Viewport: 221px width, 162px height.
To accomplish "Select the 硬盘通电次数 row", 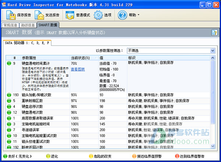I will [108, 112].
